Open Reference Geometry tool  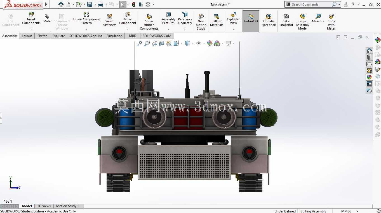(185, 19)
